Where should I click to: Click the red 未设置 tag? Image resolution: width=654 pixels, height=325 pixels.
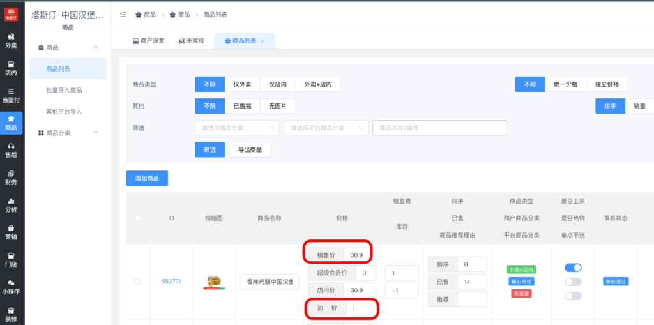521,294
